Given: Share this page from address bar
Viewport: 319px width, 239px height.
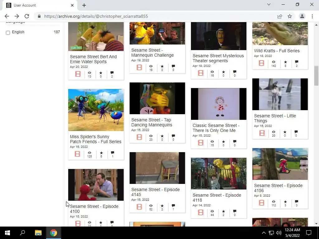Looking at the screenshot, I should (280, 16).
